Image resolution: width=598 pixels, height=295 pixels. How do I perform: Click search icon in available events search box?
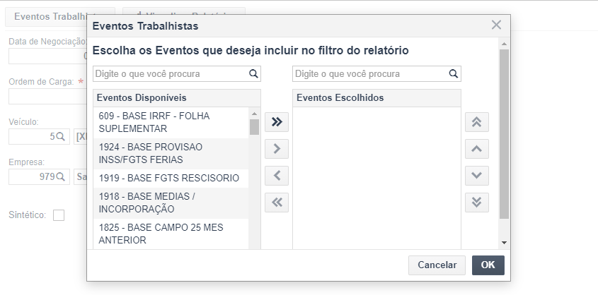253,73
